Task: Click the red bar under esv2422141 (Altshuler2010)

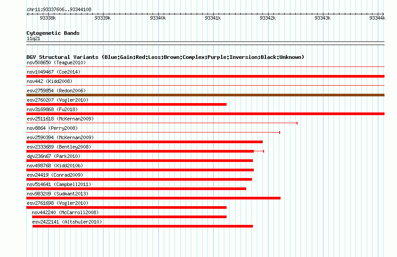Action: tap(143, 226)
